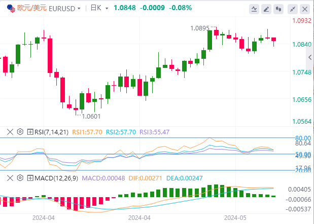Open MACD indicator settings hexagon
314x224 pixels.
tap(20, 178)
